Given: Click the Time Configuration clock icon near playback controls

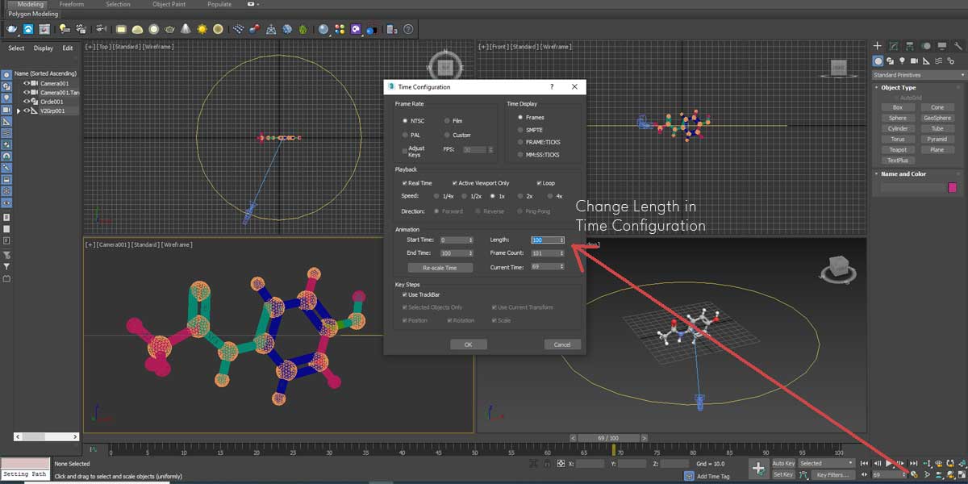Looking at the screenshot, I should click(914, 474).
